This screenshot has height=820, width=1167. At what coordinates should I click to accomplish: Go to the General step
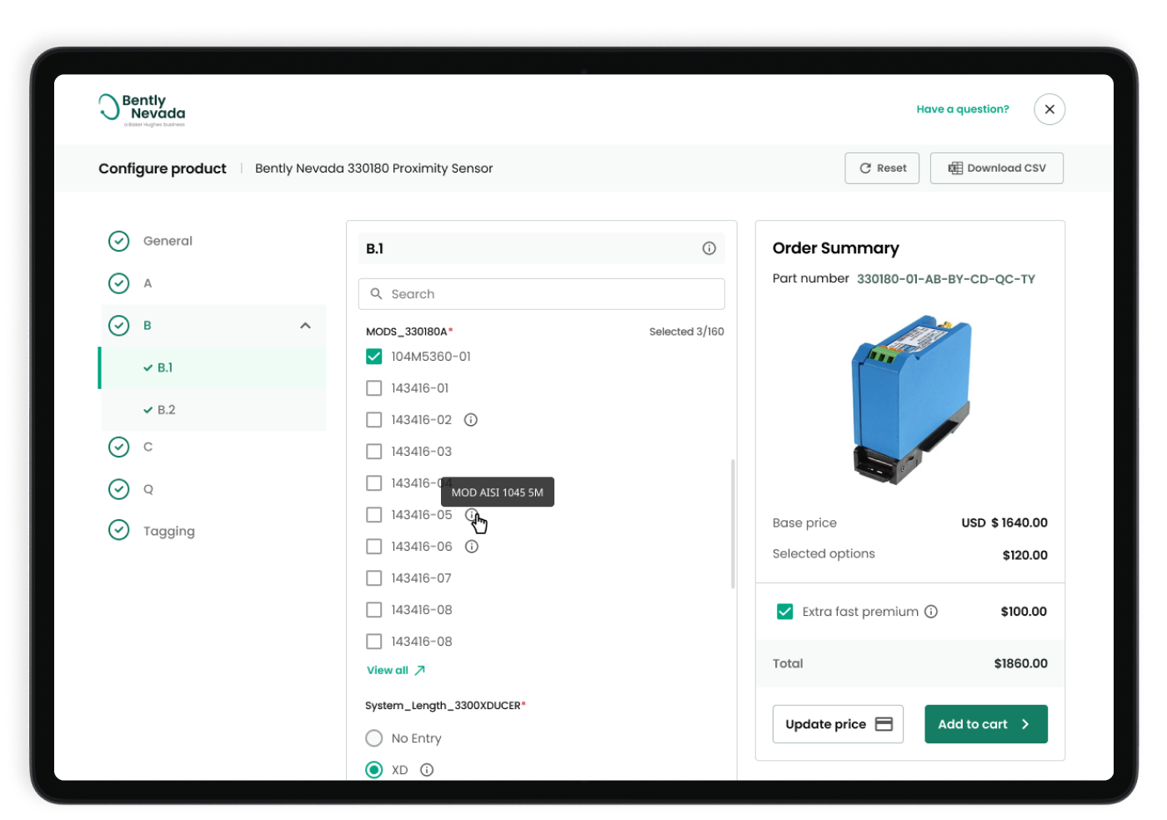(168, 241)
